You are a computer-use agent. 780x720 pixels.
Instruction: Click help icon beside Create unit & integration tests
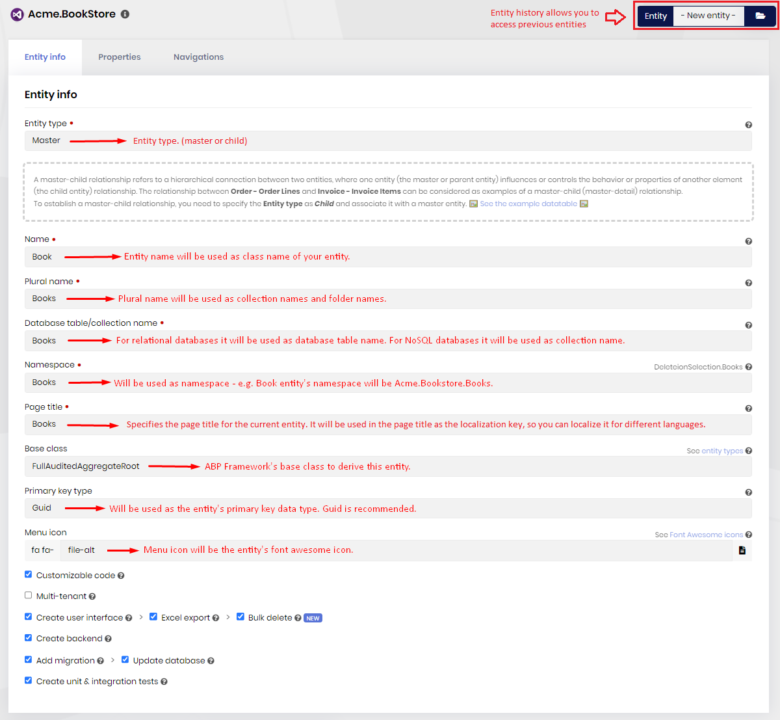click(x=164, y=682)
